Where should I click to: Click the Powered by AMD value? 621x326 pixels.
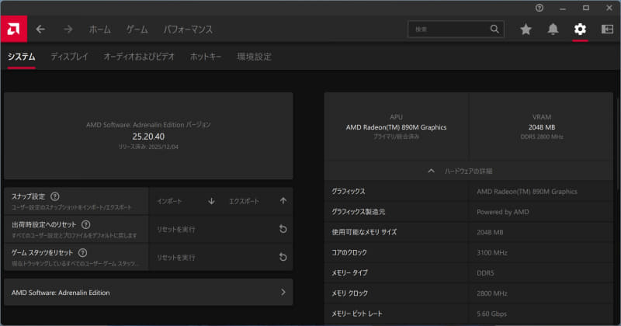(502, 212)
